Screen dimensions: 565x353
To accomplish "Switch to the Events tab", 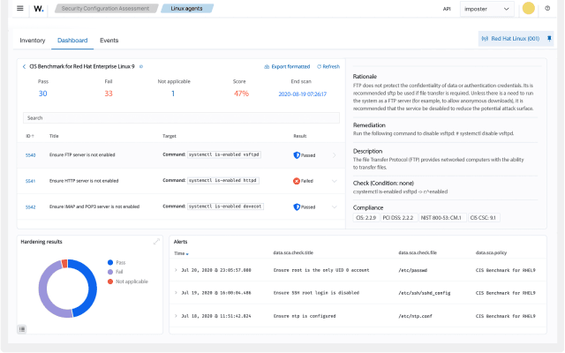I will [x=109, y=41].
